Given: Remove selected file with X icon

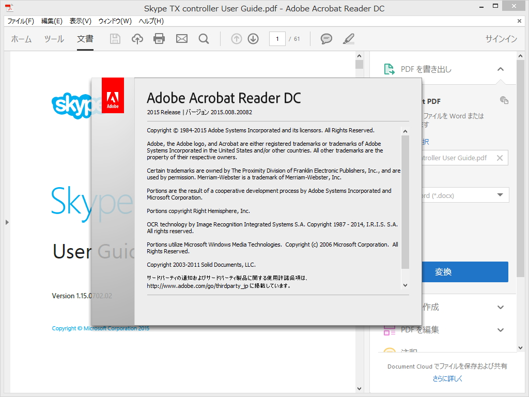Looking at the screenshot, I should tap(500, 158).
